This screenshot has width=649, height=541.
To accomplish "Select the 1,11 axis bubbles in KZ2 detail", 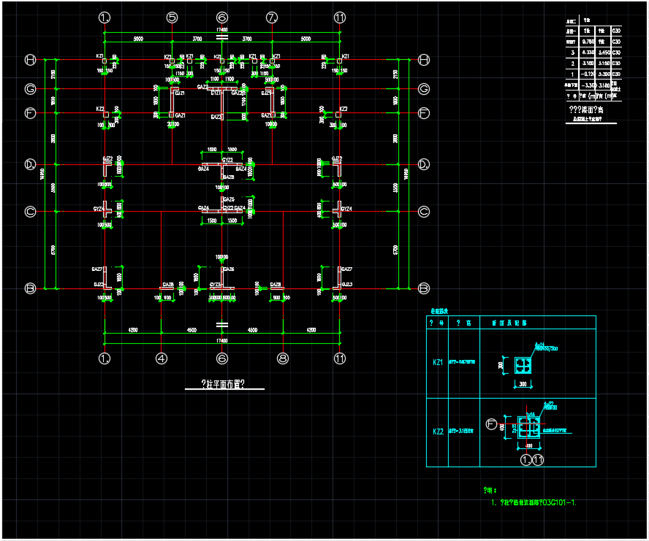I will point(532,460).
